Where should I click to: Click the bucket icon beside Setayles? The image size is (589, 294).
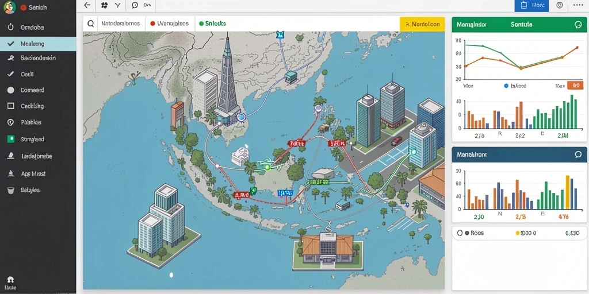coord(10,190)
